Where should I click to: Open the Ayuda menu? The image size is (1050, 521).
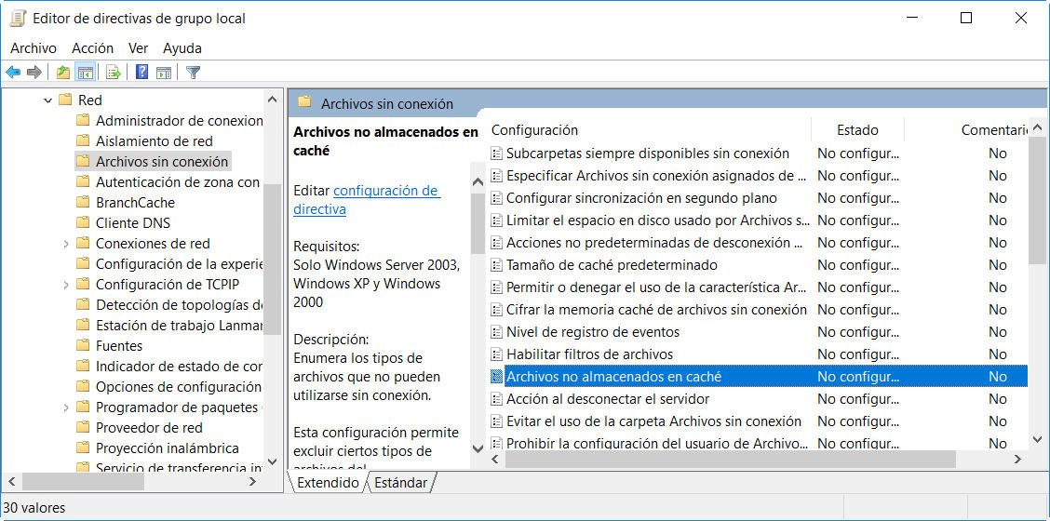click(x=182, y=48)
